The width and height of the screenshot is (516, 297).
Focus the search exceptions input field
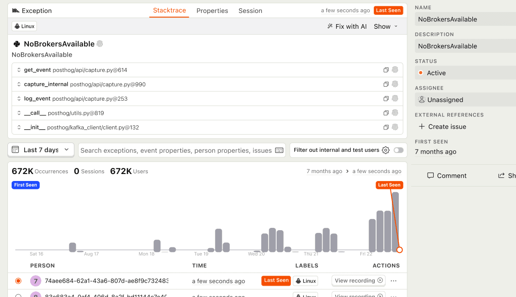(x=176, y=150)
